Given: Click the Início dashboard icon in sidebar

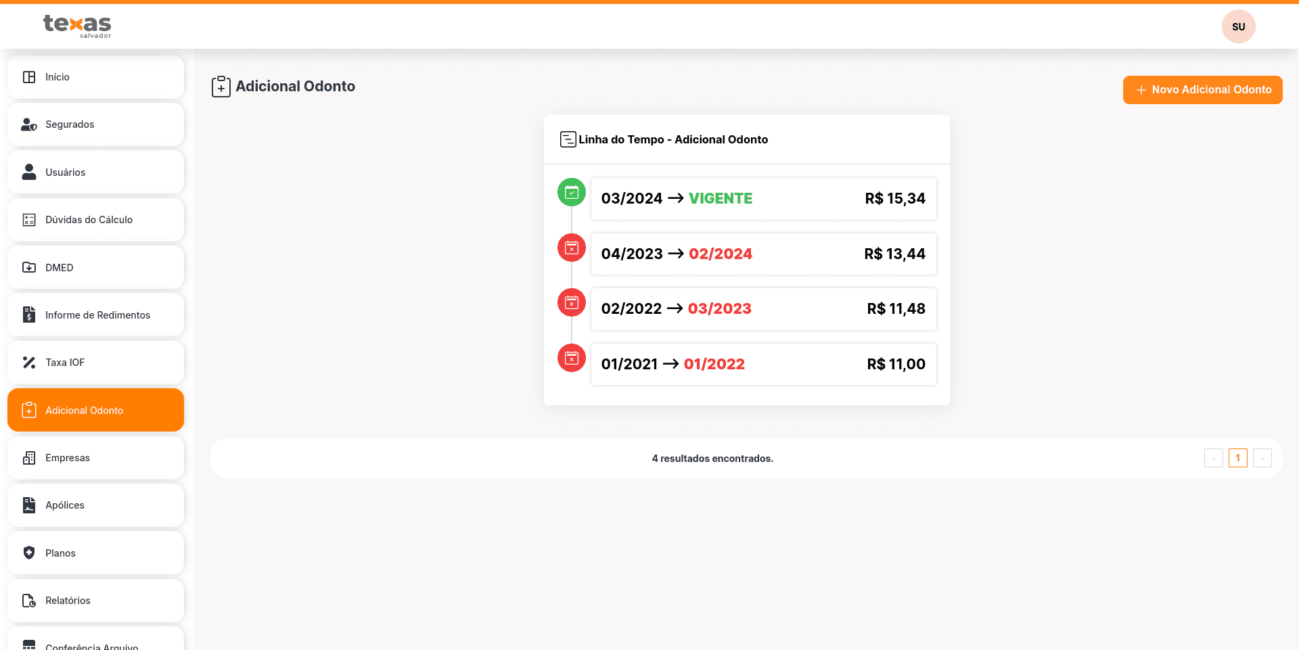Looking at the screenshot, I should [29, 77].
